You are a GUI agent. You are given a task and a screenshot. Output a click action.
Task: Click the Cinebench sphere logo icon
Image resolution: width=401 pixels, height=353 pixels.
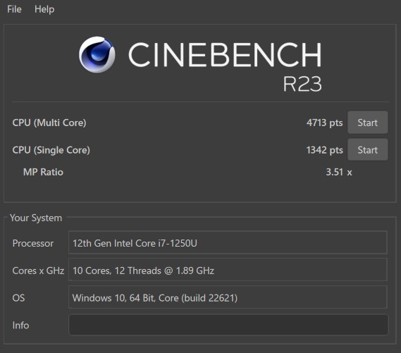tap(97, 54)
